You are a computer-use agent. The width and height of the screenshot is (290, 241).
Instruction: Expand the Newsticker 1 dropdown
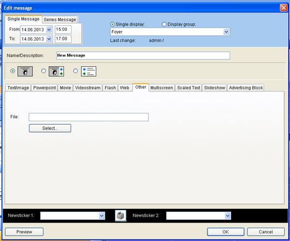tap(101, 216)
